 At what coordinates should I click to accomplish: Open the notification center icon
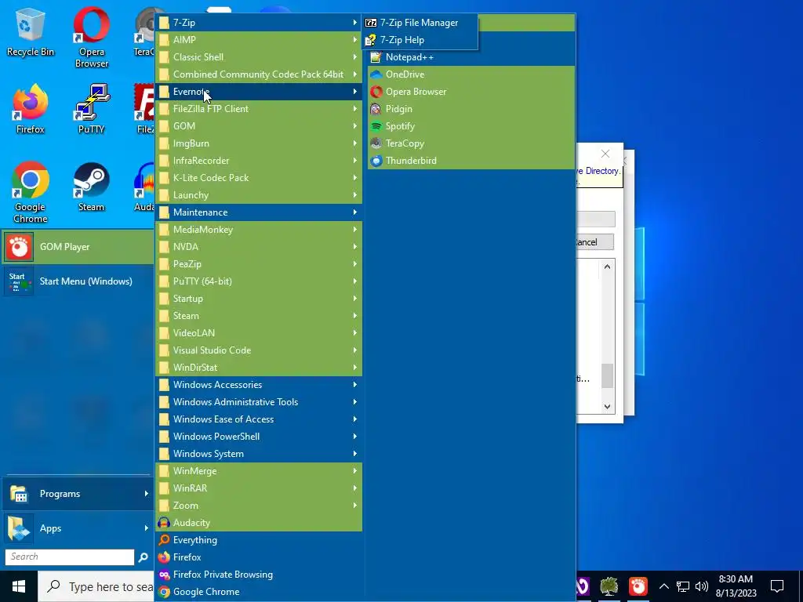pyautogui.click(x=777, y=586)
